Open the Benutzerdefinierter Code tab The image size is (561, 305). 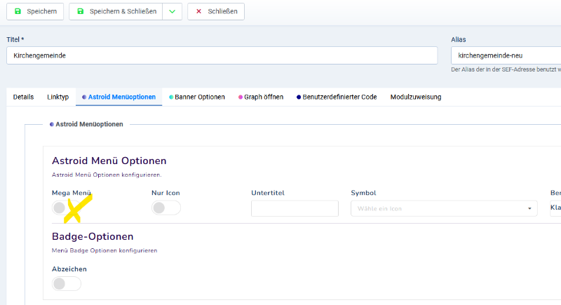(x=337, y=97)
